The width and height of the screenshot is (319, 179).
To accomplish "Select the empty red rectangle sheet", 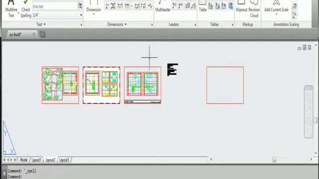I will click(x=225, y=85).
